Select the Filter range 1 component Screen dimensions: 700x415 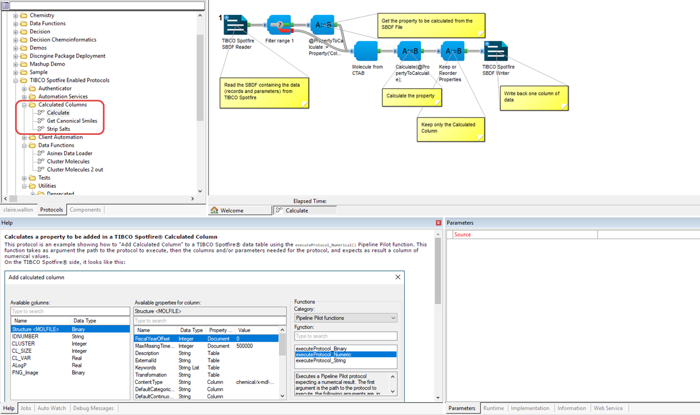click(280, 25)
